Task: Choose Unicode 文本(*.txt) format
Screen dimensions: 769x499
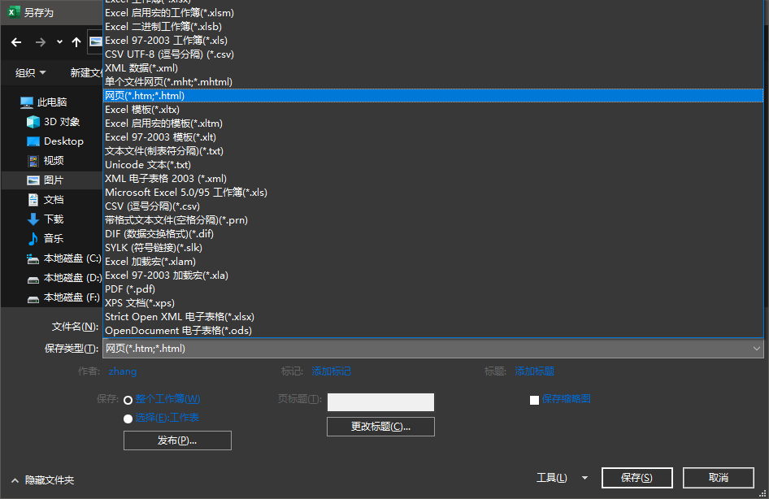Action: click(x=433, y=165)
